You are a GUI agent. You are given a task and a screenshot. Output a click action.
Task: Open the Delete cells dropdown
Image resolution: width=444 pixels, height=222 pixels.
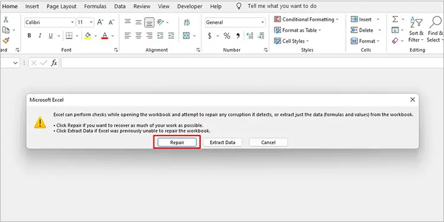[x=379, y=30]
